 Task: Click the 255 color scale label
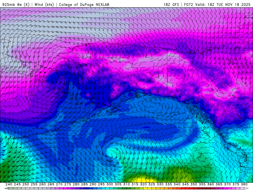pos(34,184)
